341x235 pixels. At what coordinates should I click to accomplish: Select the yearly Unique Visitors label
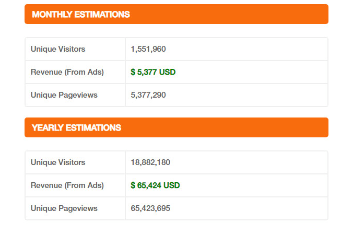[58, 162]
